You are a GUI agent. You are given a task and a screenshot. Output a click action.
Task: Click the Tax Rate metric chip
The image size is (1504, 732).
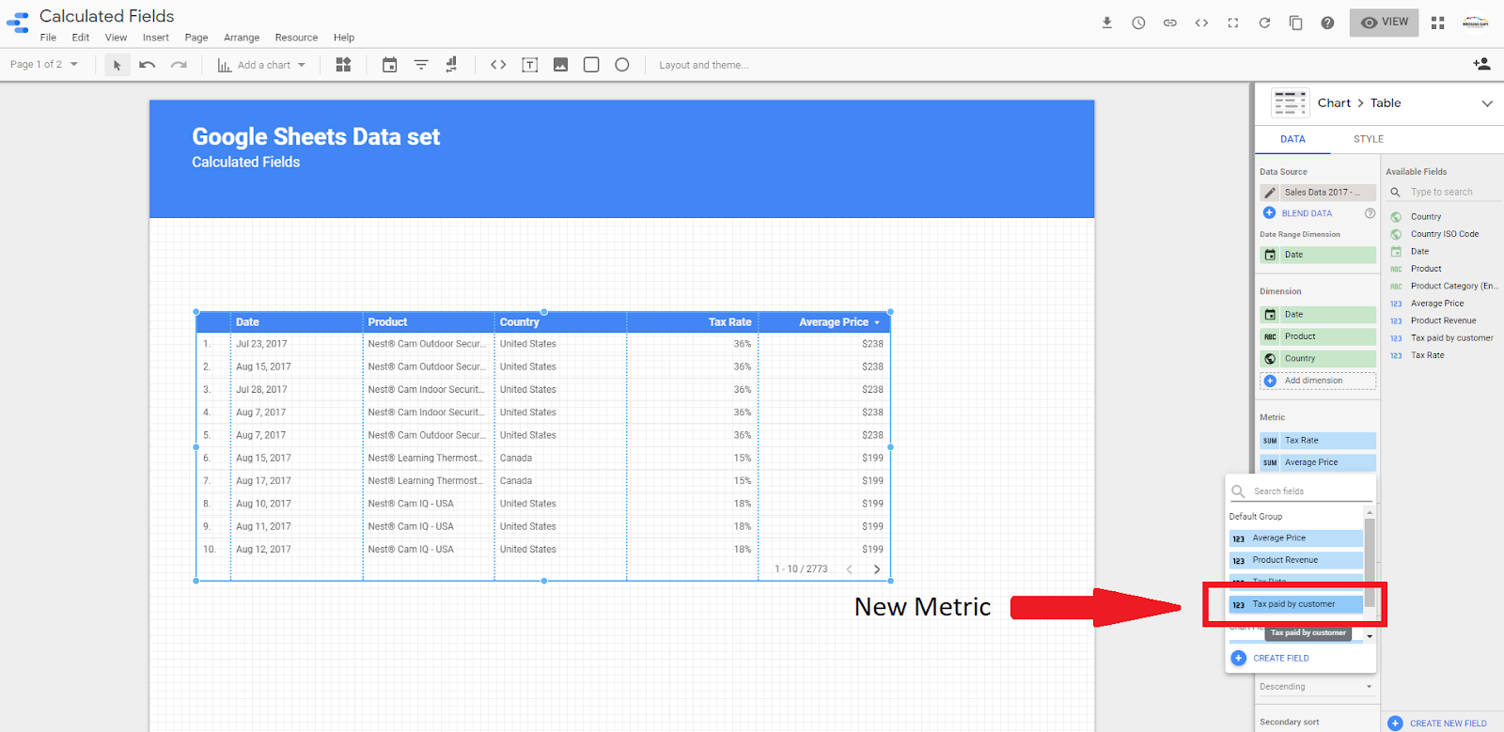(1318, 441)
